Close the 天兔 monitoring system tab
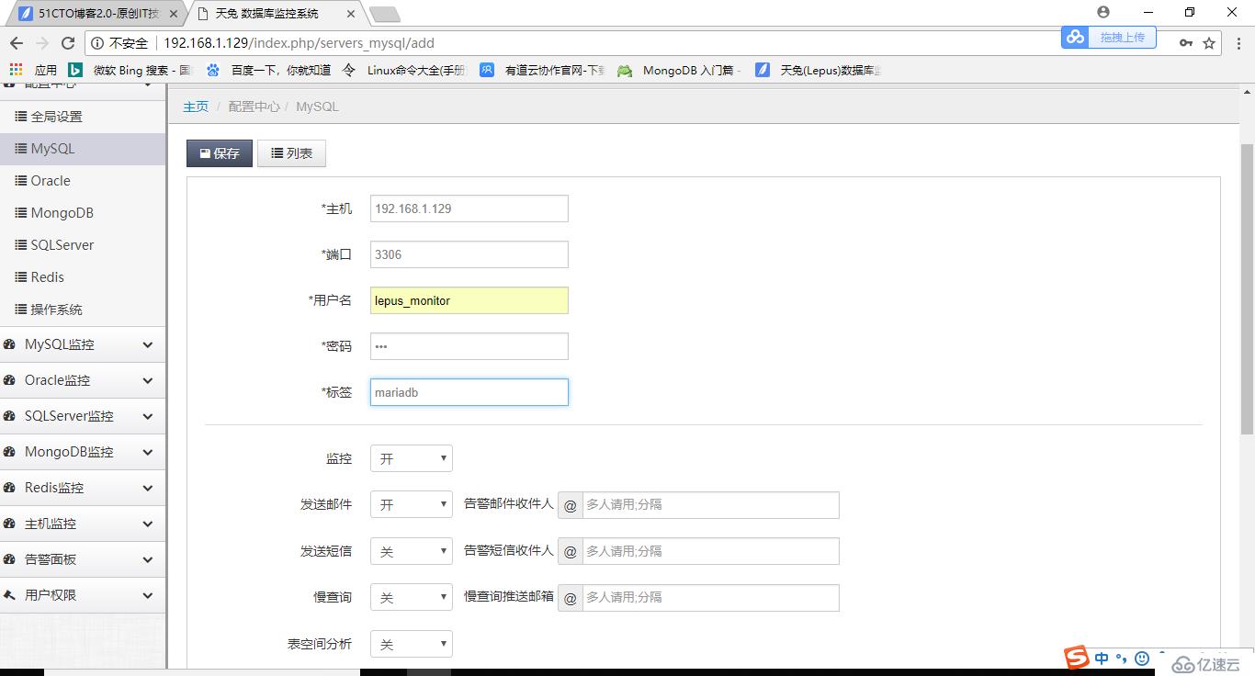This screenshot has width=1255, height=676. tap(351, 14)
